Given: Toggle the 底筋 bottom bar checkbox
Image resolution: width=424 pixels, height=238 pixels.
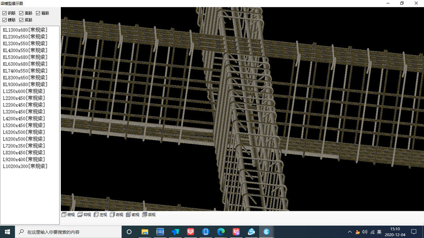Looking at the screenshot, I should point(21,20).
